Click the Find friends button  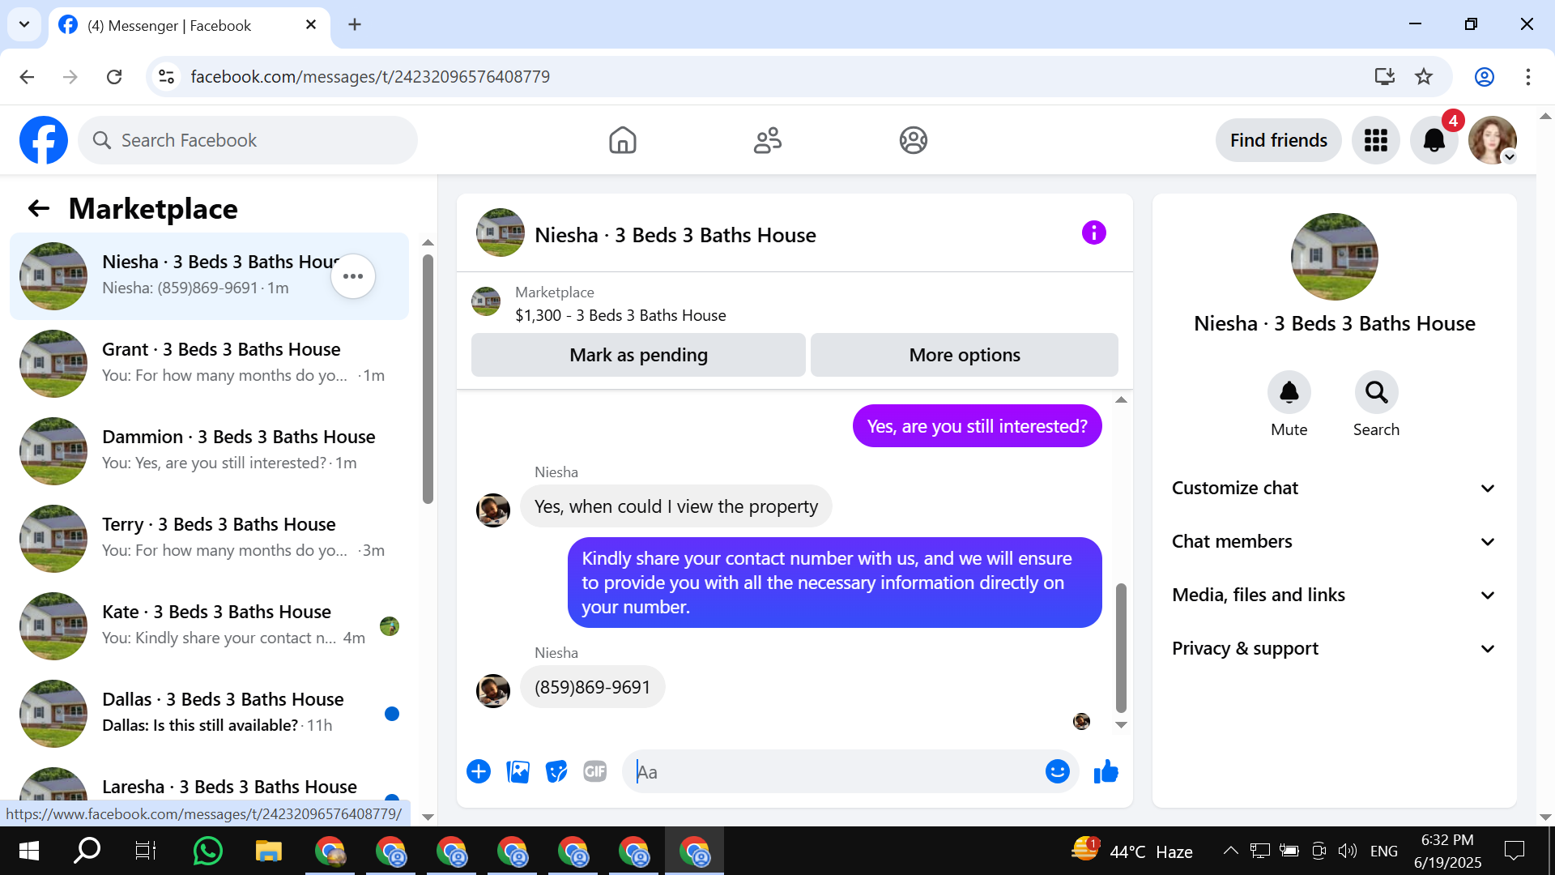1278,140
